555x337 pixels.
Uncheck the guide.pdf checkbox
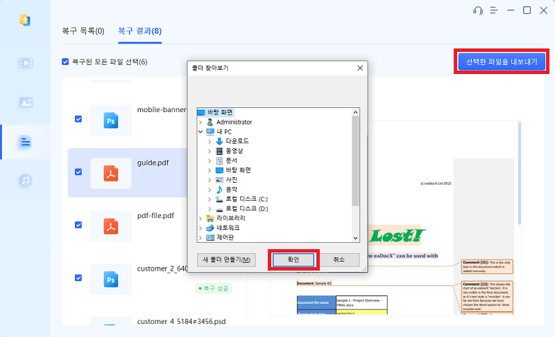[78, 172]
